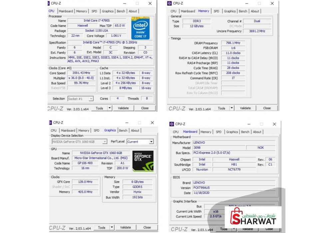
Task: Click Validate button in the Memory window
Action: [x=245, y=108]
